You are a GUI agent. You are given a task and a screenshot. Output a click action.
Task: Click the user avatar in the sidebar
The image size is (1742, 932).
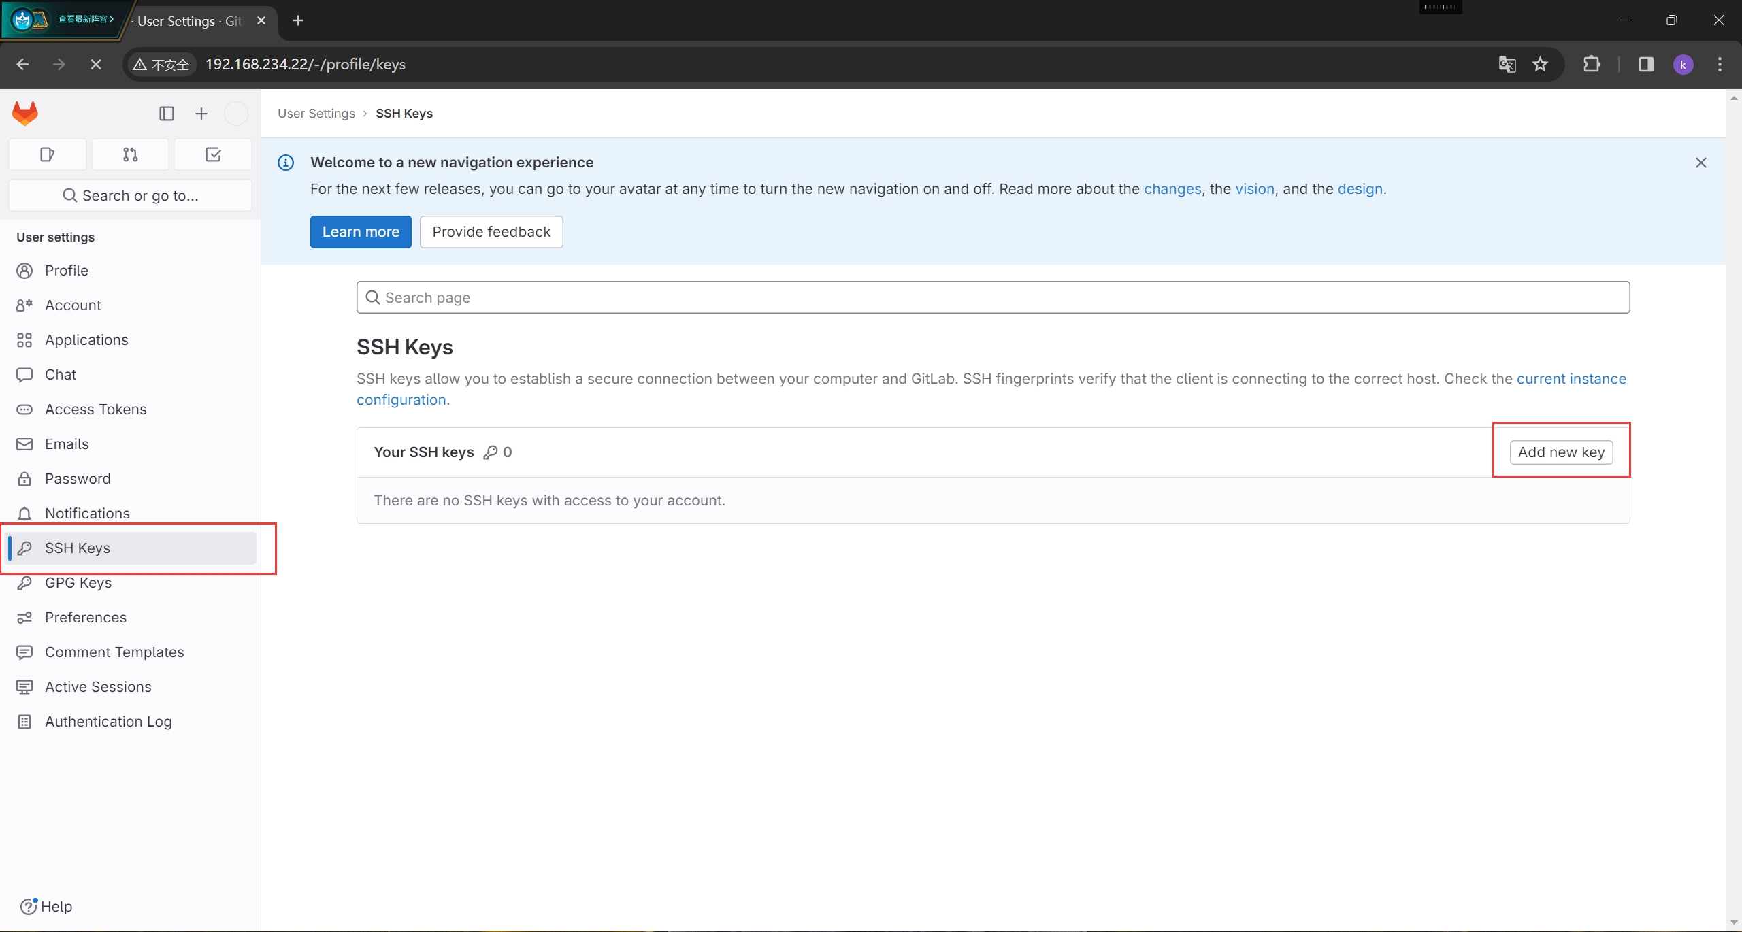236,114
